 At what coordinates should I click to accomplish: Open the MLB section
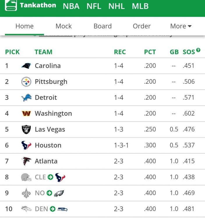click(x=140, y=6)
